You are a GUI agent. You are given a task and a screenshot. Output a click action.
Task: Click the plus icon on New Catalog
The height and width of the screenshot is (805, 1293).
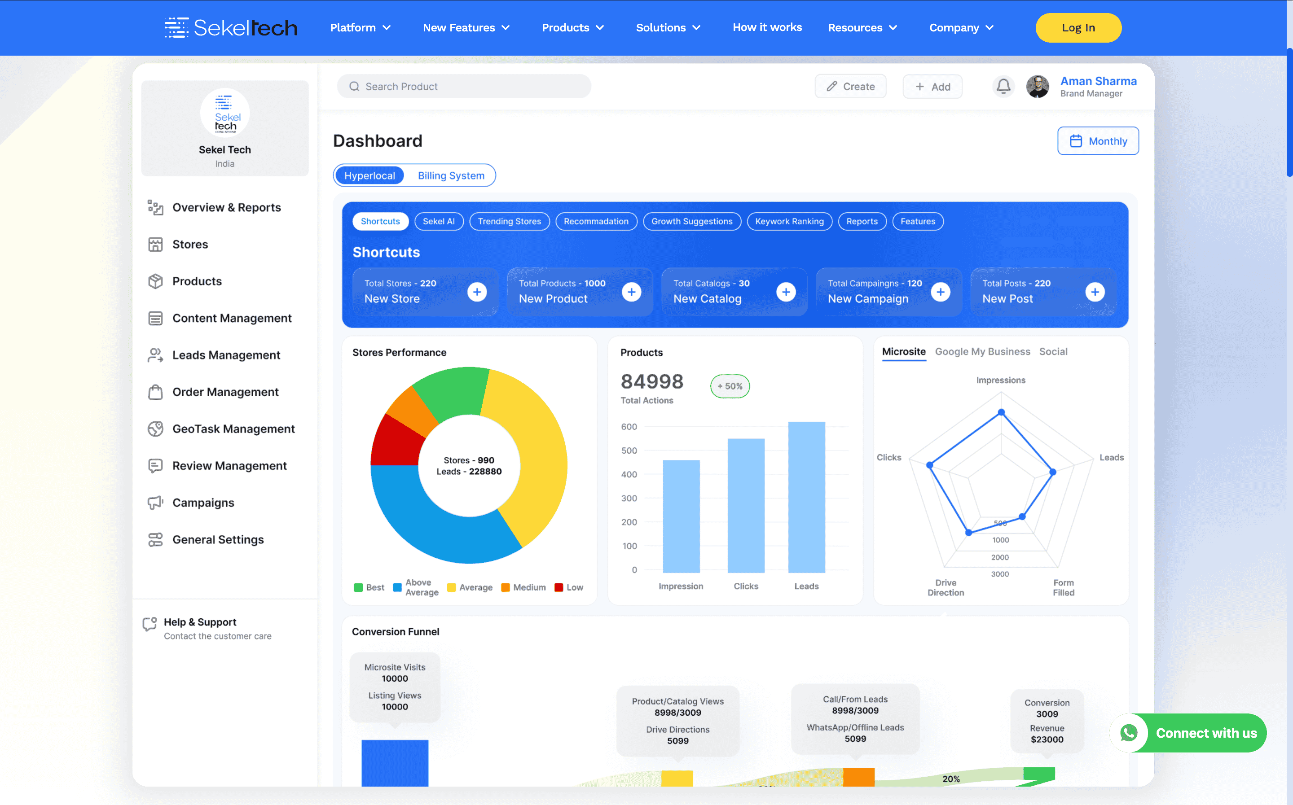click(x=786, y=292)
